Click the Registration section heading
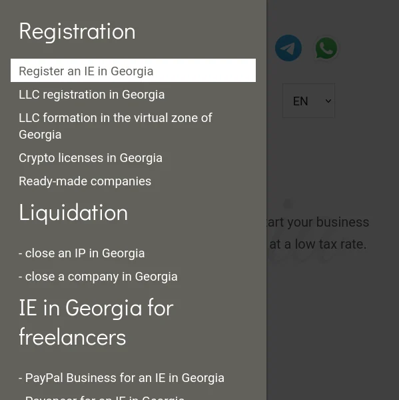The height and width of the screenshot is (400, 399). (77, 31)
